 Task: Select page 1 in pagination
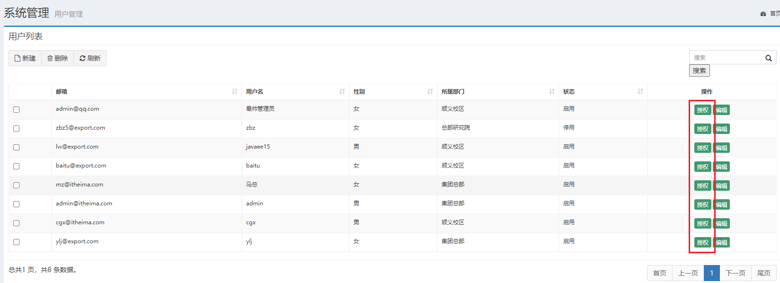pyautogui.click(x=712, y=273)
